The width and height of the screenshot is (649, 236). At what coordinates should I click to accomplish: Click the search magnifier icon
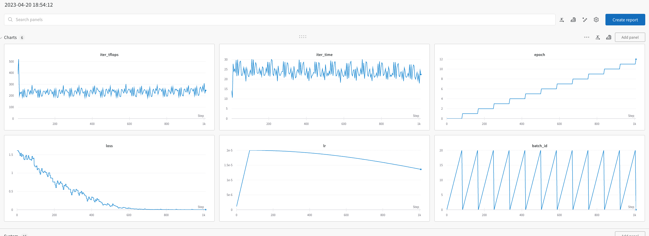10,20
